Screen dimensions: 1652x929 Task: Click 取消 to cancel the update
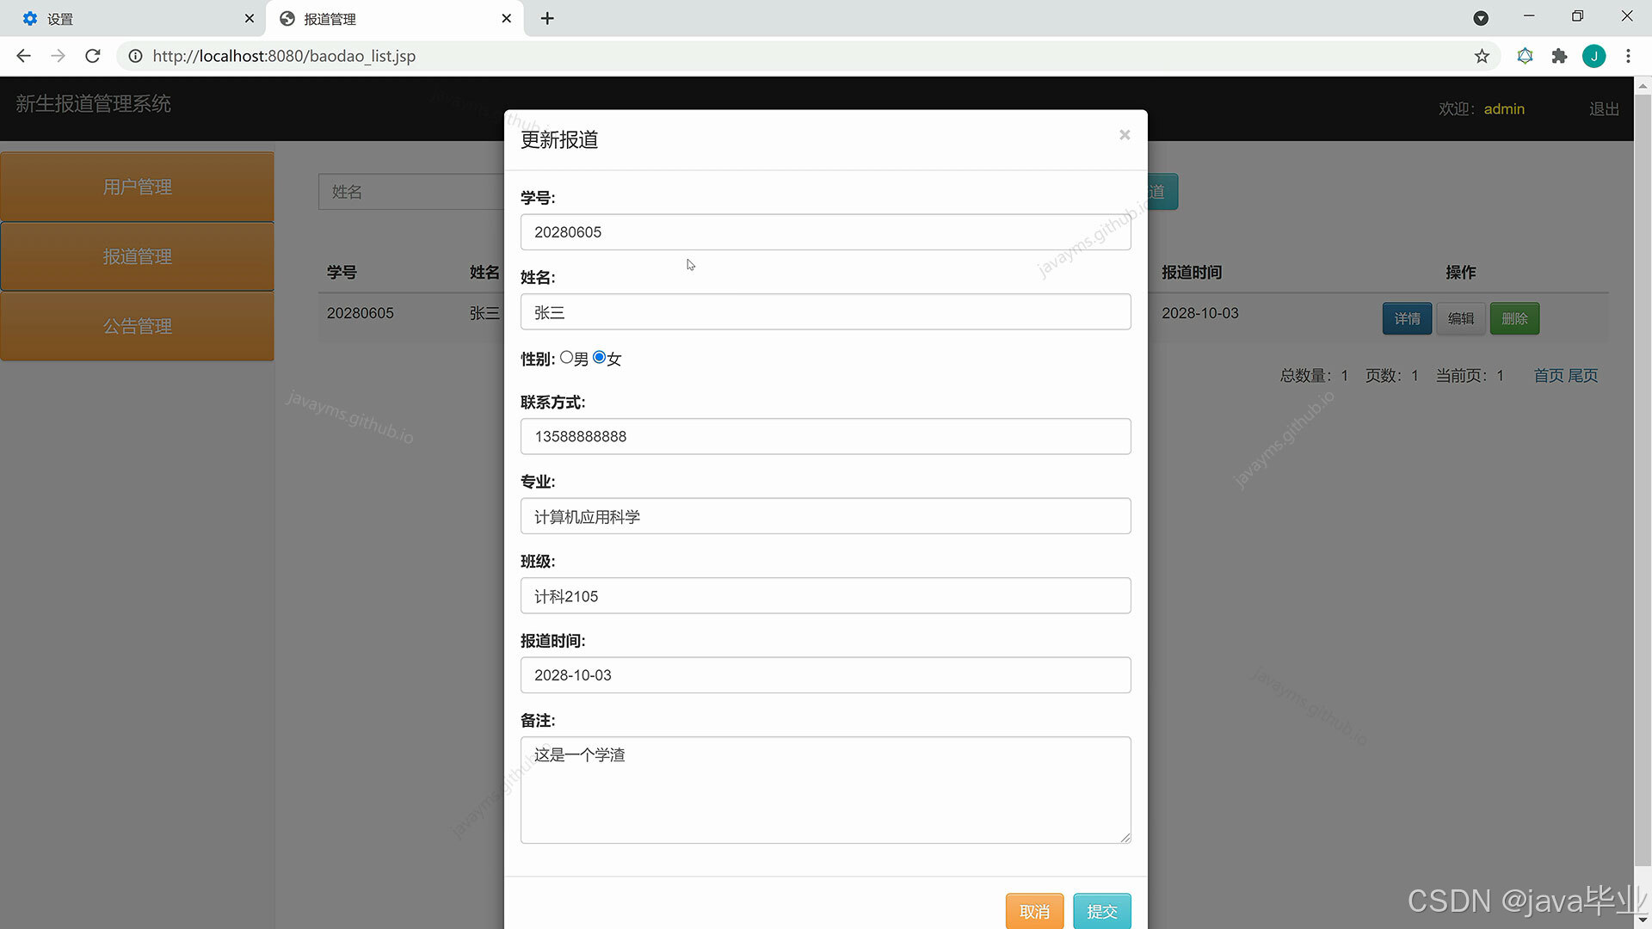(1034, 911)
